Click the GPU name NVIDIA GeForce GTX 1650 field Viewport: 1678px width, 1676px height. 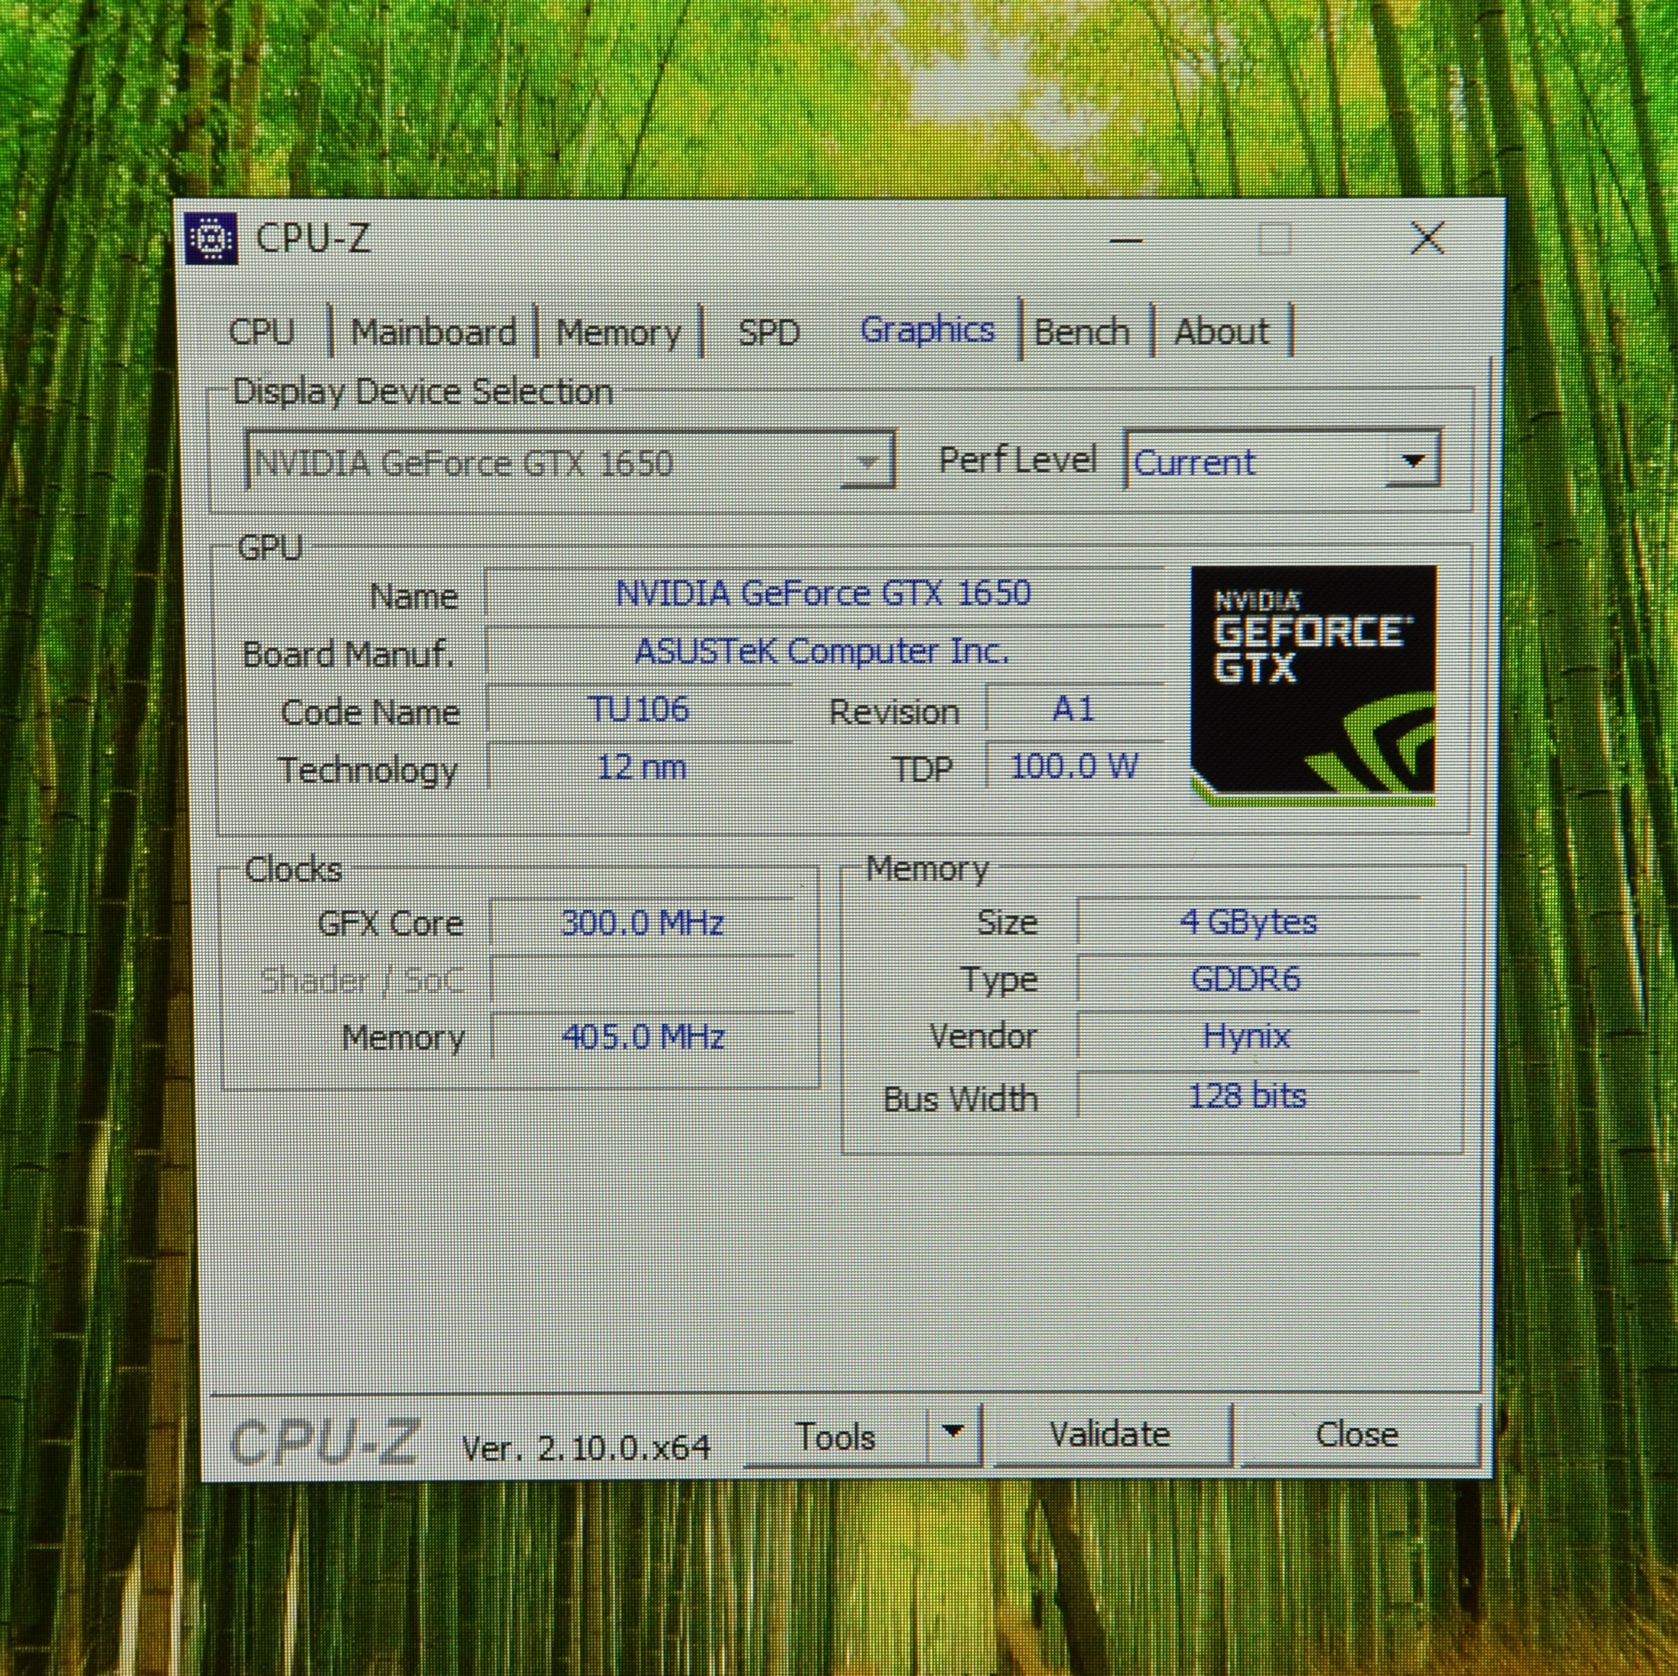point(824,593)
